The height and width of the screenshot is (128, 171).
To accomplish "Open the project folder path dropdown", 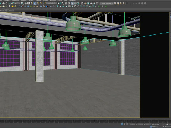I will (107, 4).
